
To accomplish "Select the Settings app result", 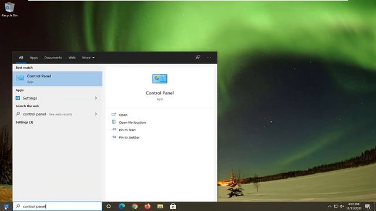I will (x=58, y=98).
